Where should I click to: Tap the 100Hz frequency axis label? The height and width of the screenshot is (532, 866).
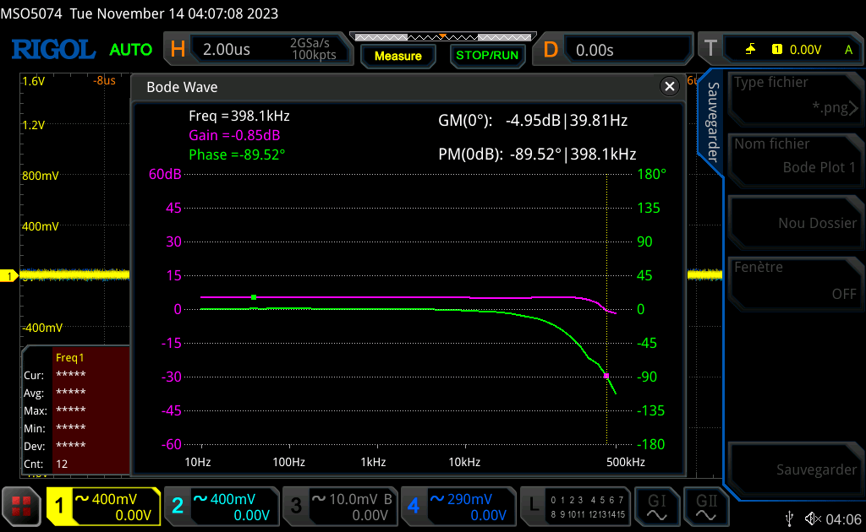pos(289,462)
